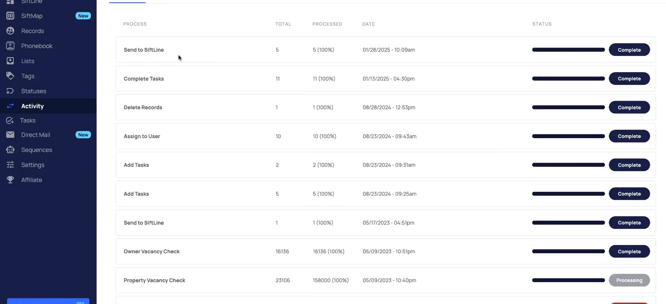Click the processed value 10 (100%)

(324, 136)
